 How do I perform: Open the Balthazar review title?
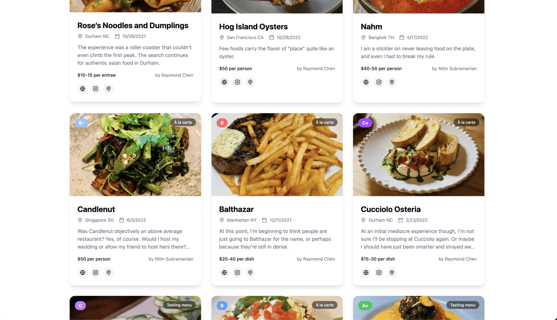click(x=236, y=209)
